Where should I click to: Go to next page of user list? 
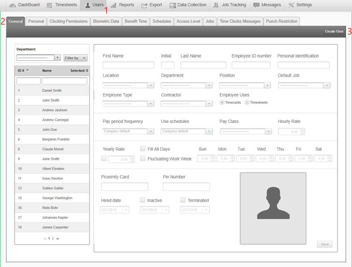pos(58,239)
